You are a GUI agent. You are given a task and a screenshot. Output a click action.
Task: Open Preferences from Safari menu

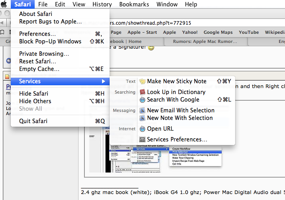[60, 34]
